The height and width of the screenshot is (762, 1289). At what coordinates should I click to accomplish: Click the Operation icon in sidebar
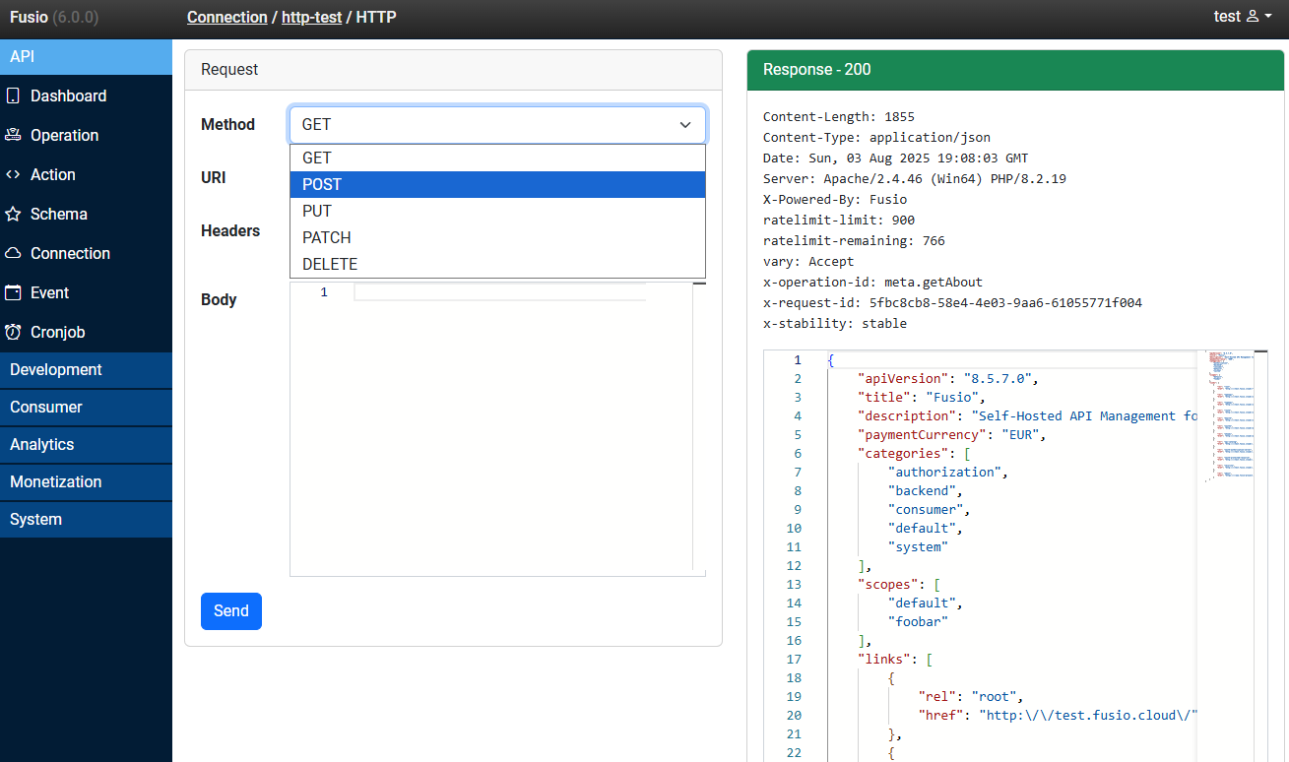pyautogui.click(x=13, y=135)
